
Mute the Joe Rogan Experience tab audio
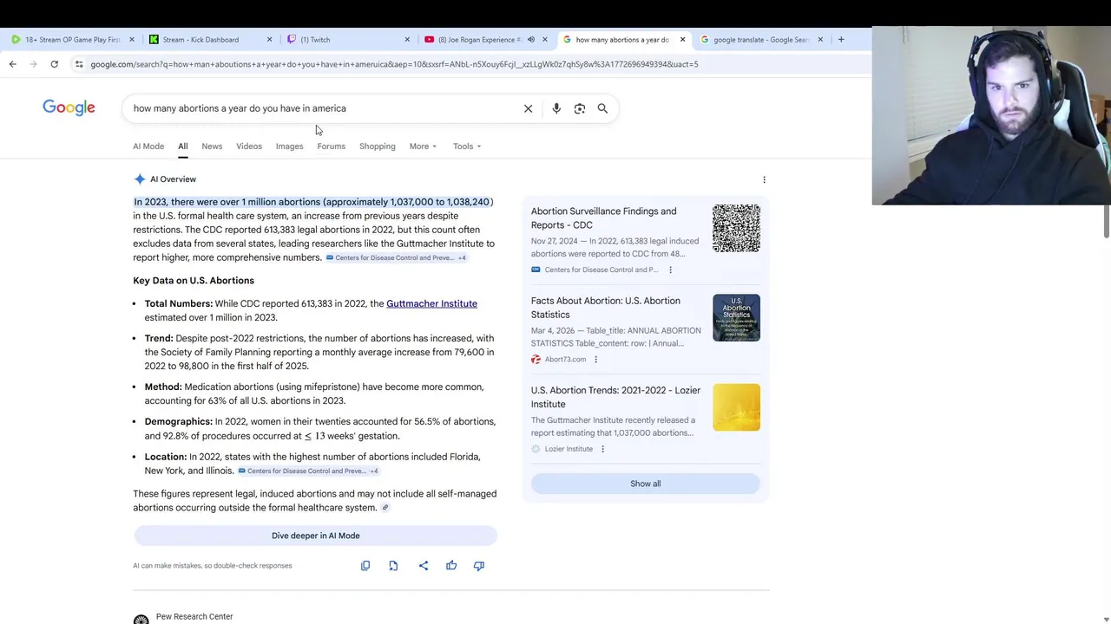tap(531, 39)
